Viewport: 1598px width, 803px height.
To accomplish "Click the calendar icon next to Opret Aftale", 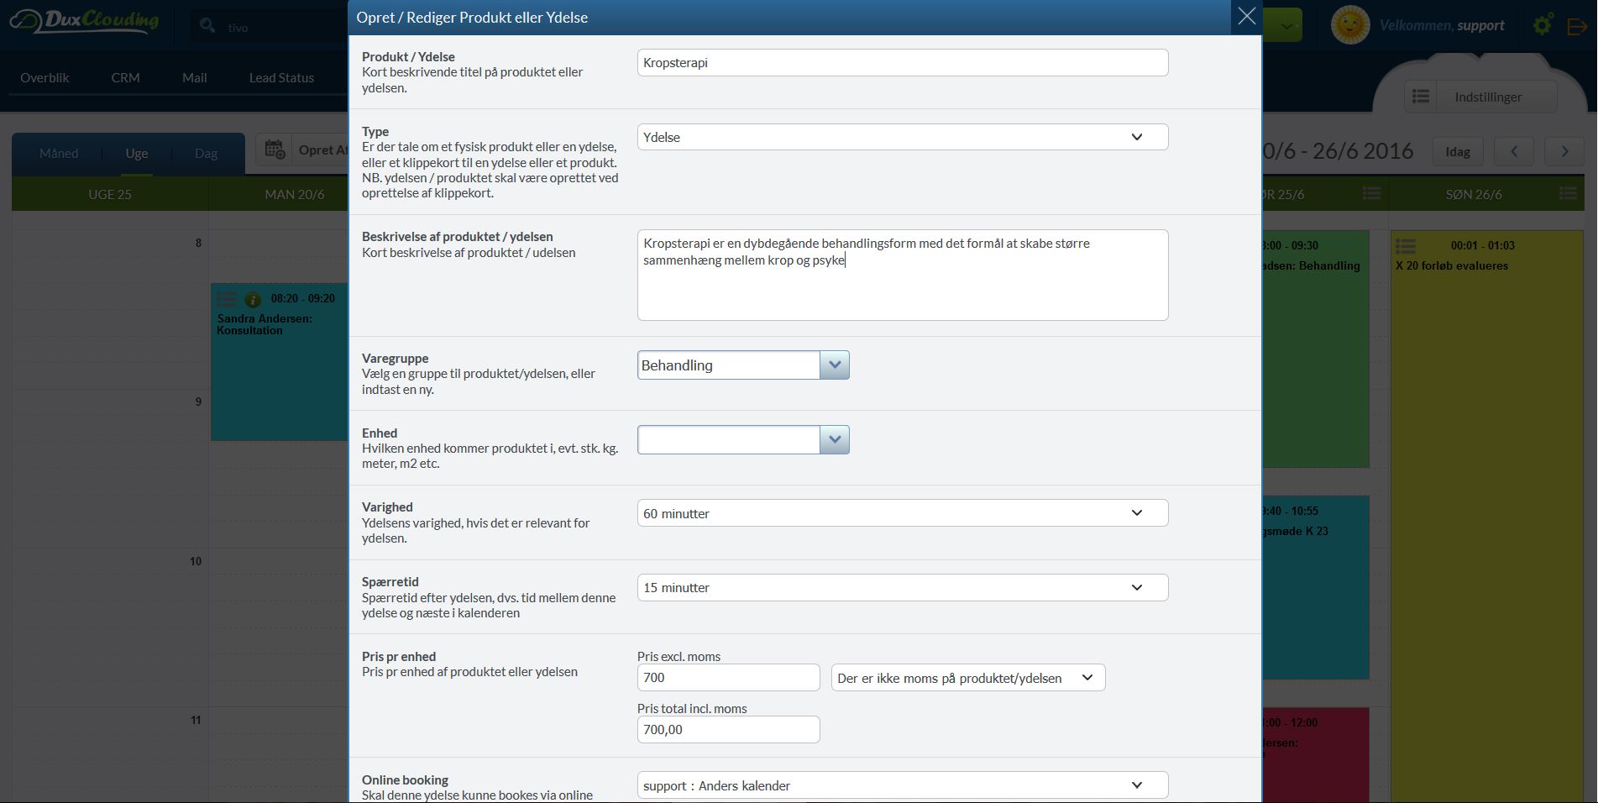I will tap(275, 150).
